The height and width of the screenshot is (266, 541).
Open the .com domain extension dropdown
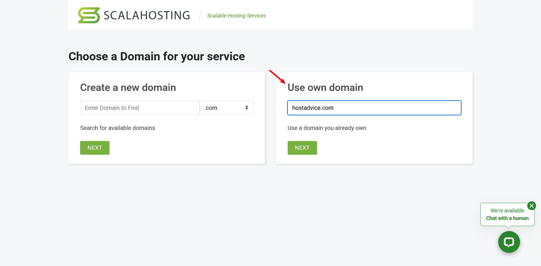pyautogui.click(x=227, y=108)
